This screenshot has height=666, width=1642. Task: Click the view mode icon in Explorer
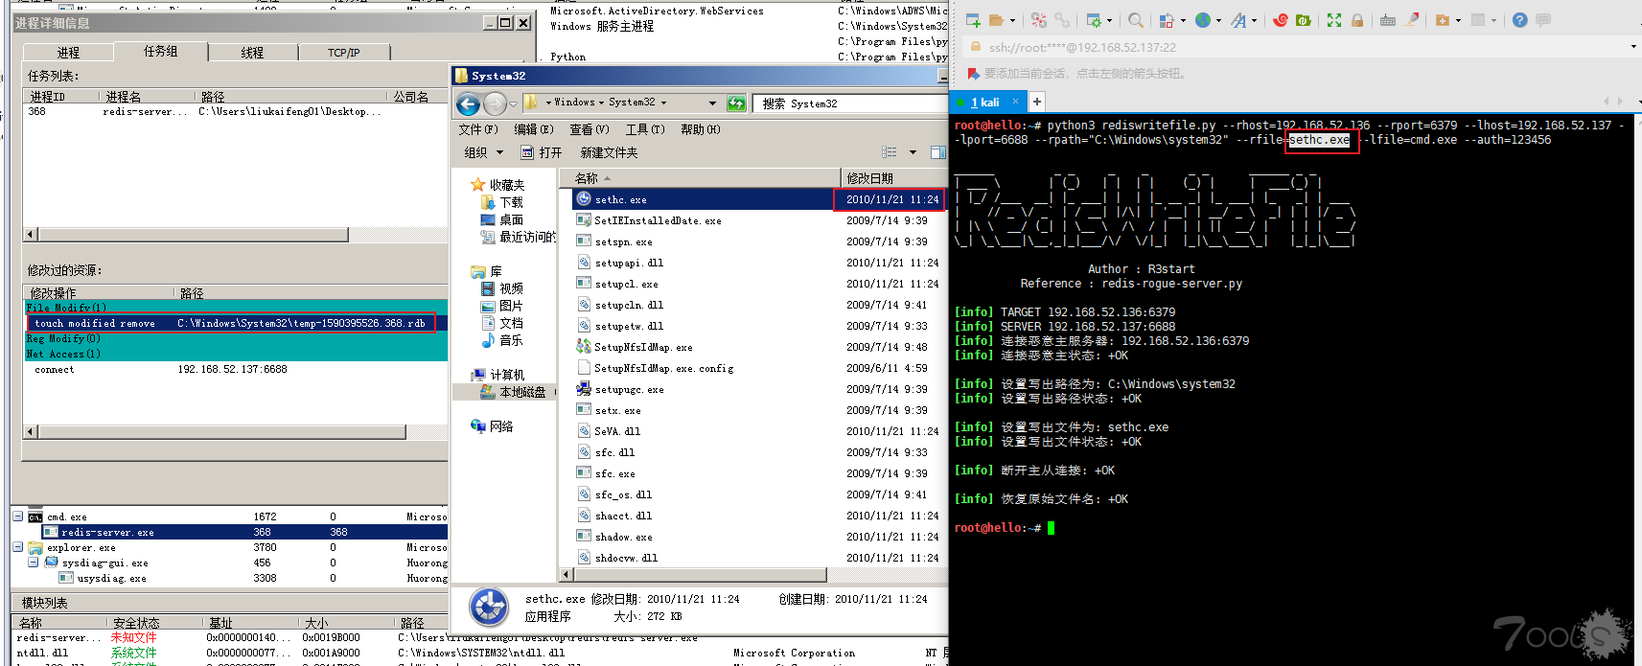pyautogui.click(x=890, y=152)
